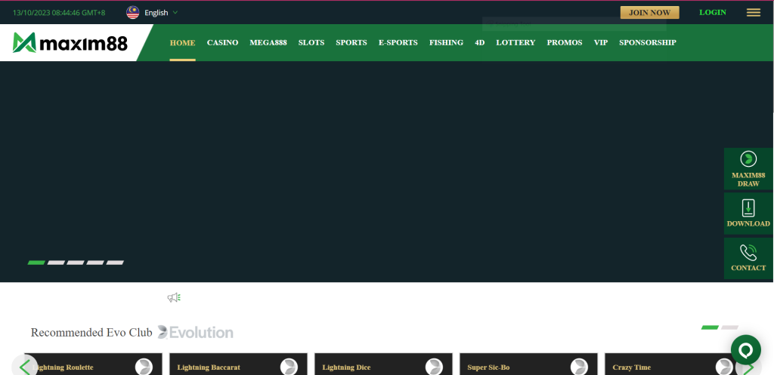The height and width of the screenshot is (375, 774).
Task: Click the Crazy Time provider icon
Action: click(x=724, y=367)
